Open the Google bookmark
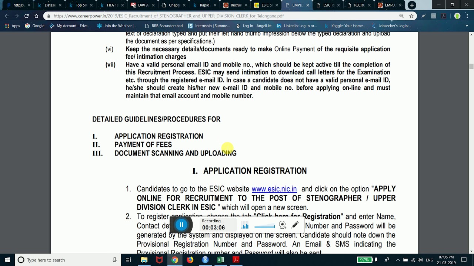 pyautogui.click(x=34, y=26)
